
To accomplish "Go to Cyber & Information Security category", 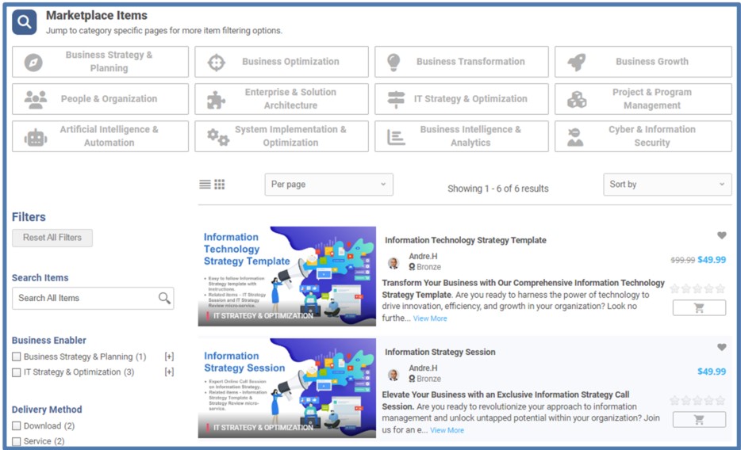I will tap(643, 136).
